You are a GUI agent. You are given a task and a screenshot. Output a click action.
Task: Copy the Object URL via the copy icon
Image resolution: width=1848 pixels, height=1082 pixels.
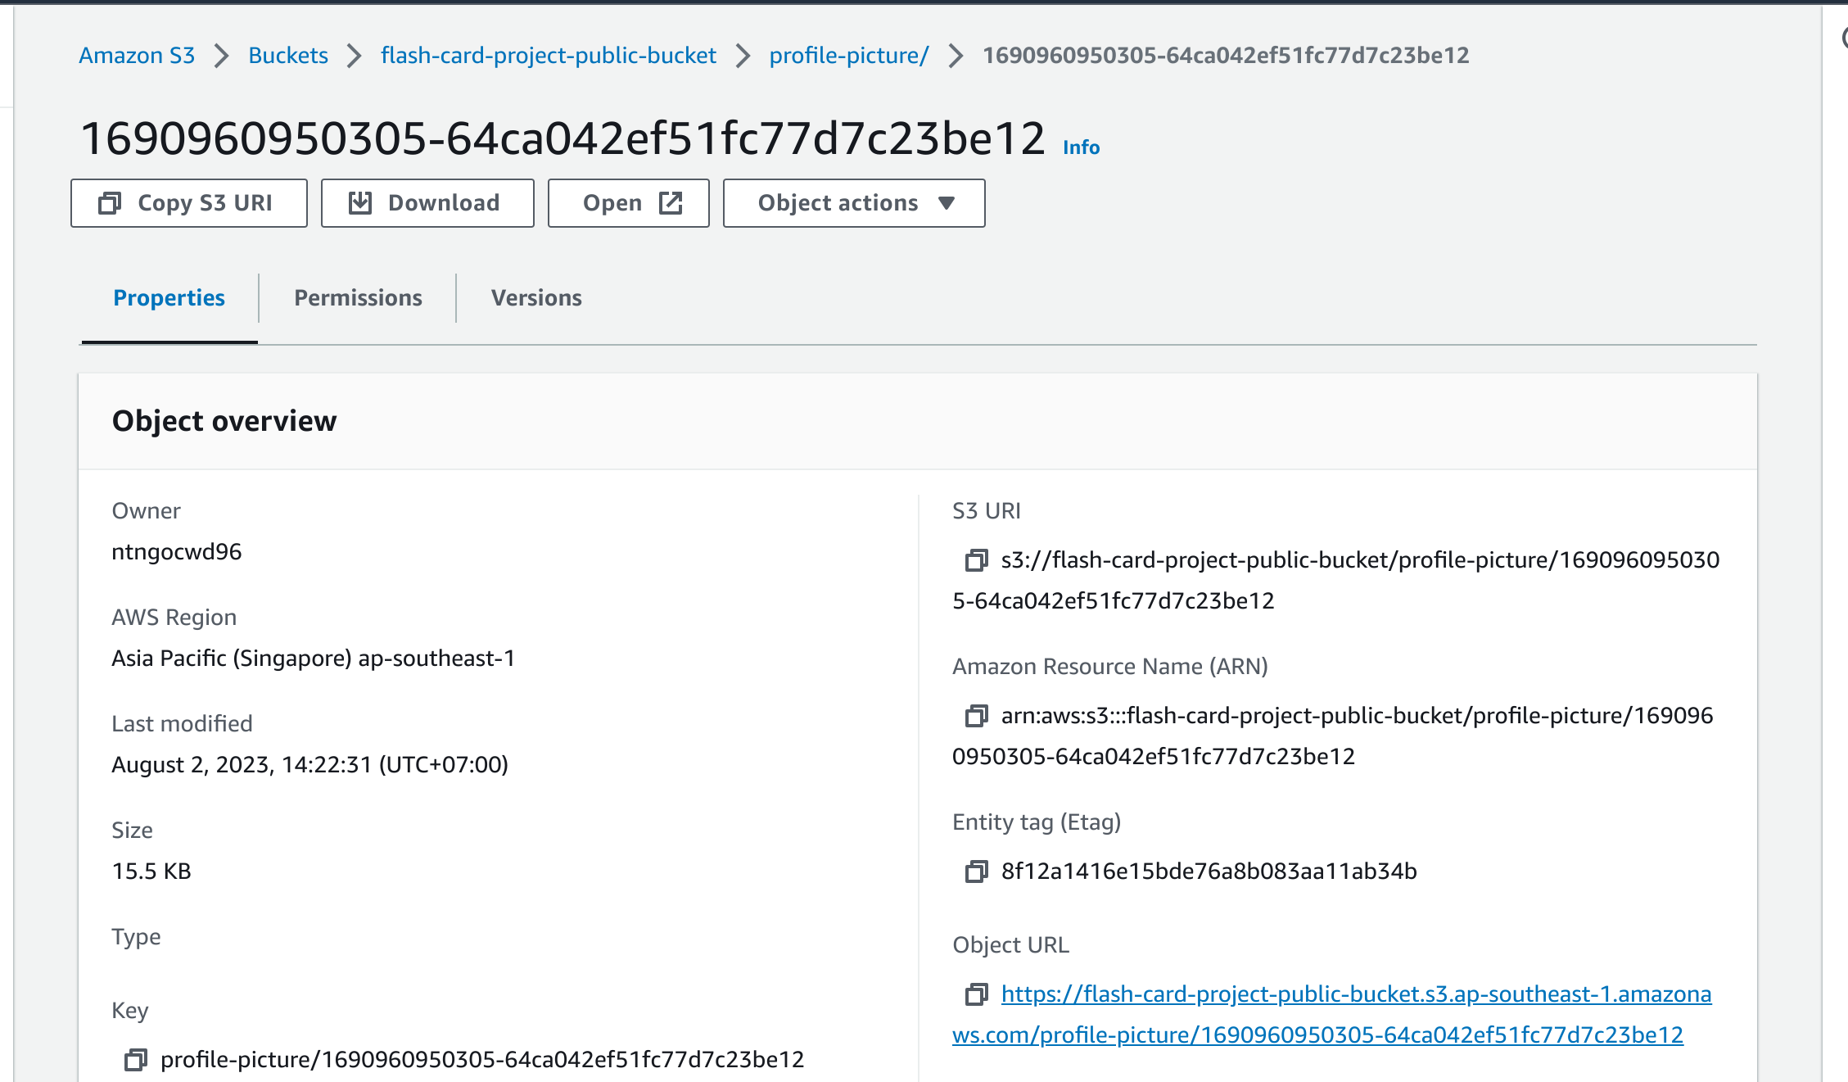click(x=975, y=994)
